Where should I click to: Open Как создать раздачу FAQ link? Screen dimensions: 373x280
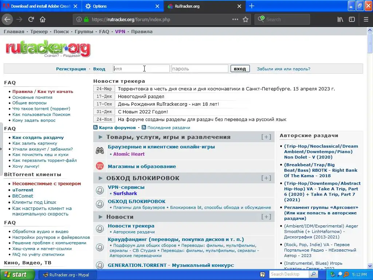38,137
